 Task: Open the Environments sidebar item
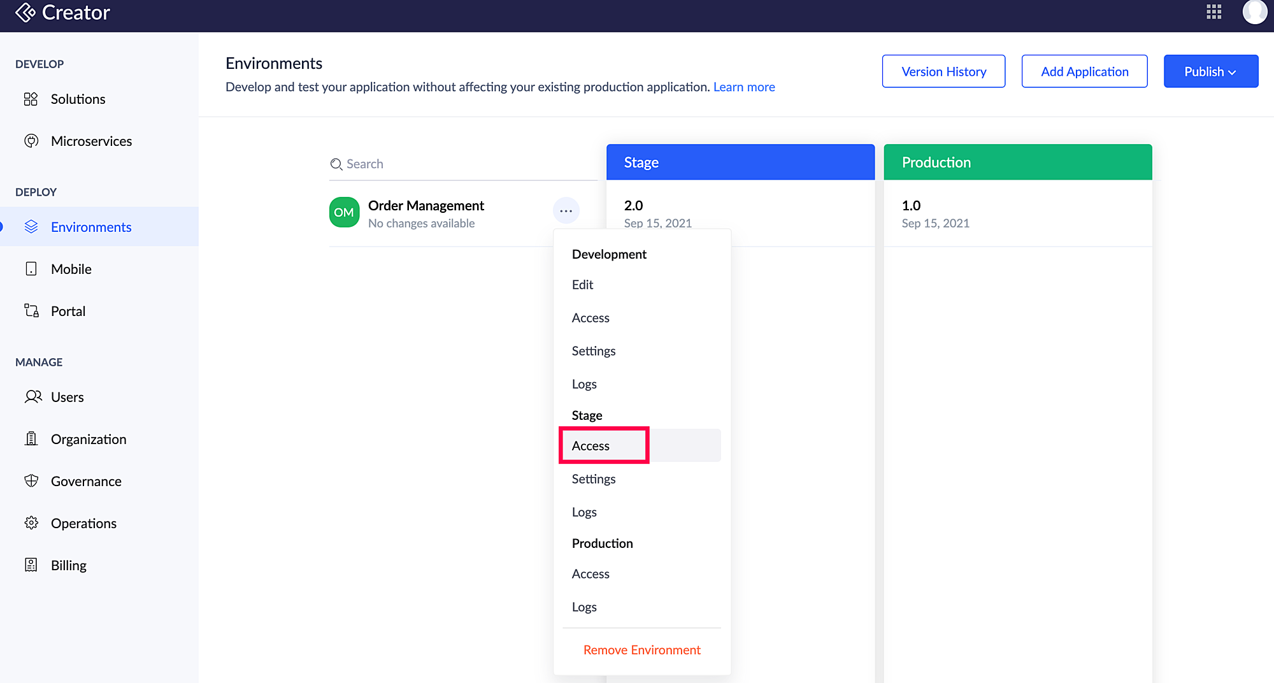click(99, 227)
